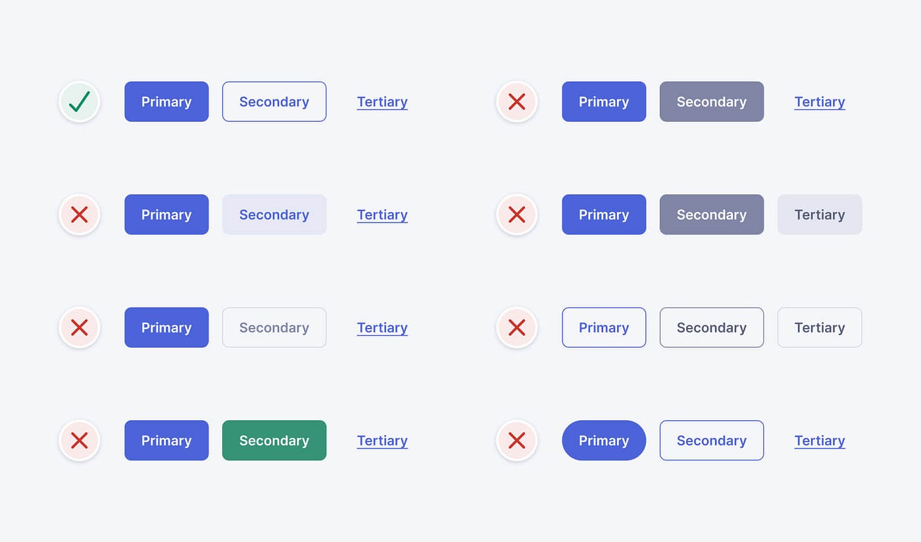This screenshot has width=921, height=542.
Task: Click the gray Secondary button in the top-right row
Action: (711, 101)
